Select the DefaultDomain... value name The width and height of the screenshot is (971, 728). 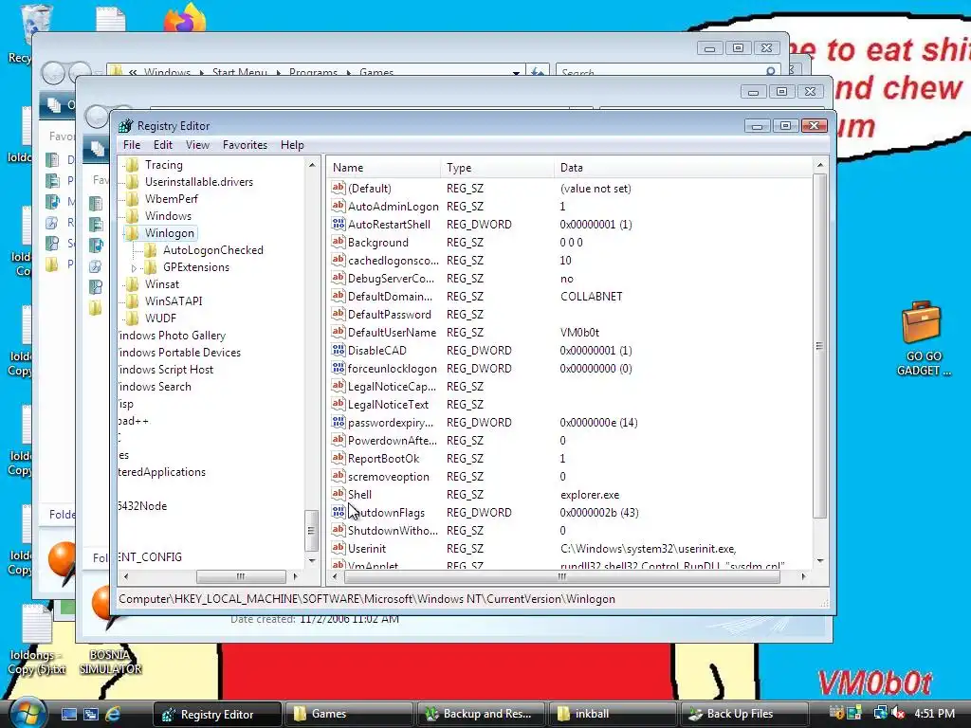pos(390,297)
